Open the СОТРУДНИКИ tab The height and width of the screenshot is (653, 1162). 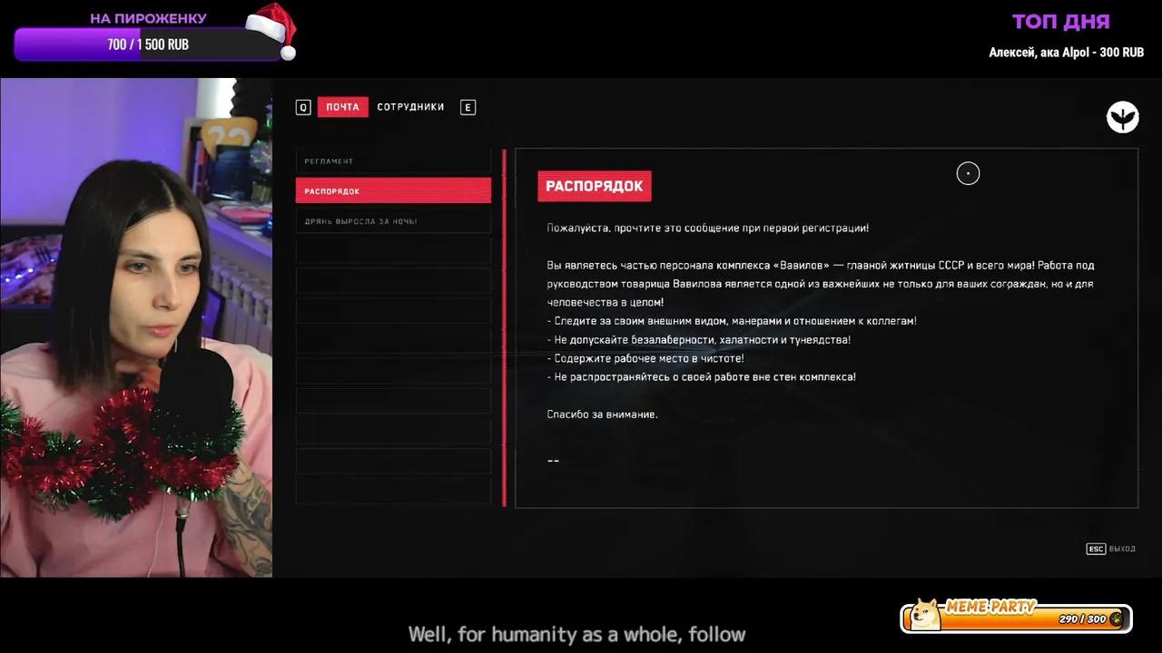(x=410, y=107)
